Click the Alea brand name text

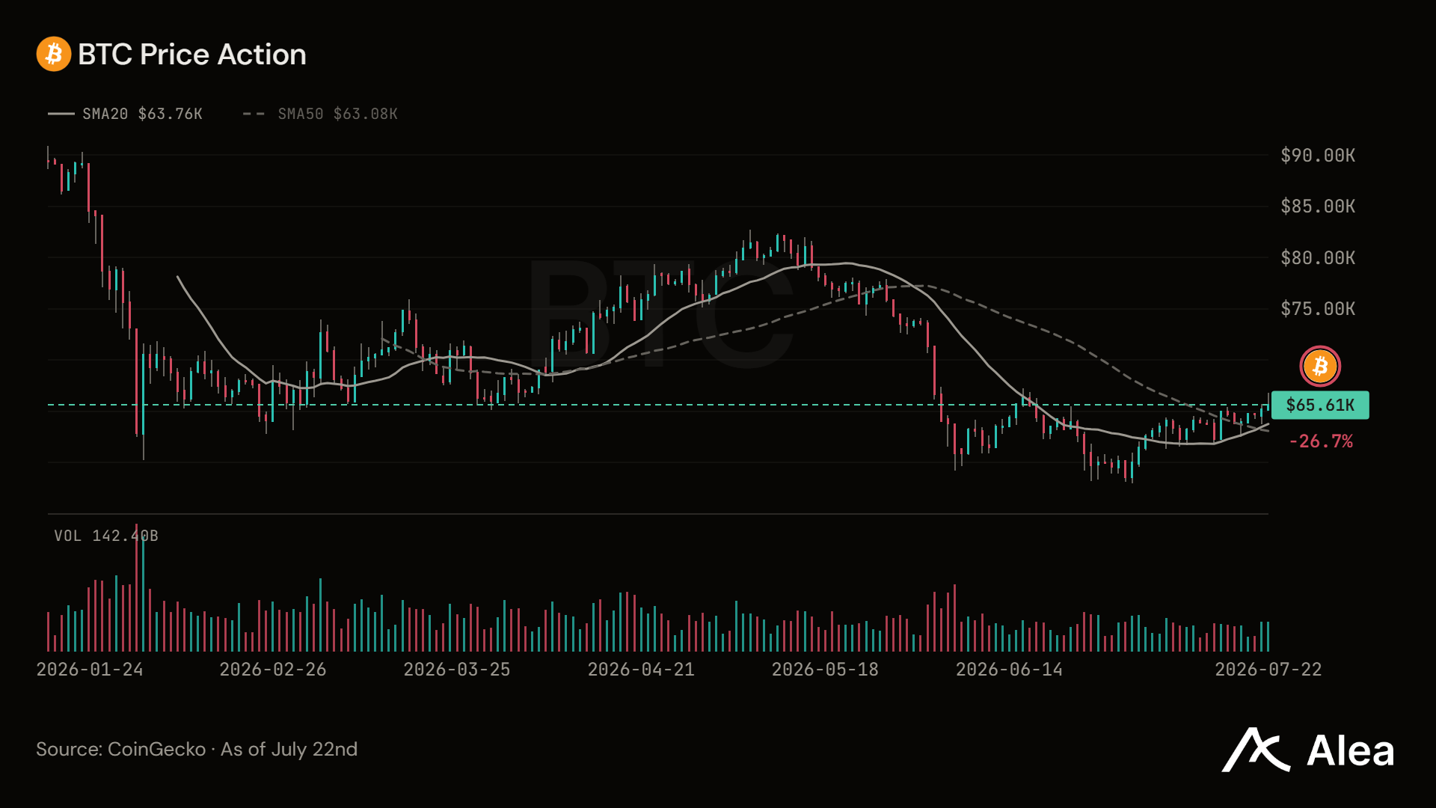[1351, 751]
